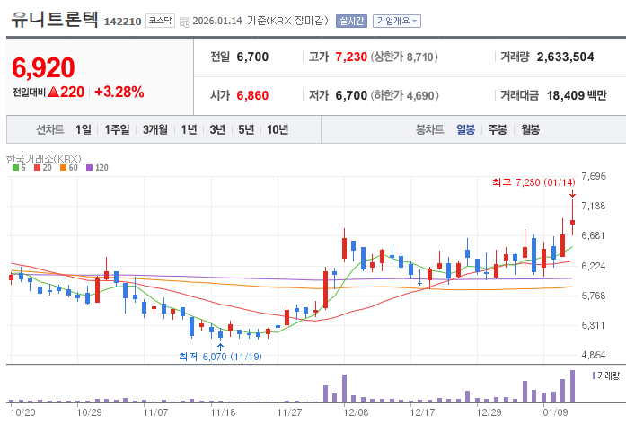The height and width of the screenshot is (424, 626).
Task: Click the 하한가 4,690 text
Action: [404, 95]
